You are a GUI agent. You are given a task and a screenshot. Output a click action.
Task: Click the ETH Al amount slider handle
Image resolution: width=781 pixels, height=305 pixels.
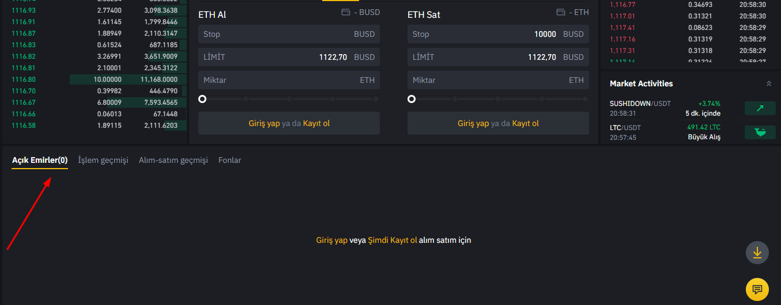tap(202, 99)
